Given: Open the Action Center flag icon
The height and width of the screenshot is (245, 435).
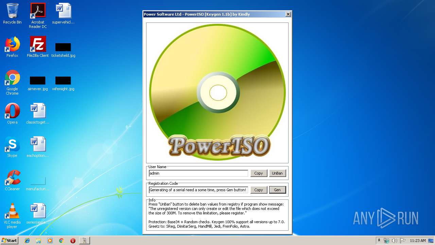Looking at the screenshot, I should (x=403, y=241).
